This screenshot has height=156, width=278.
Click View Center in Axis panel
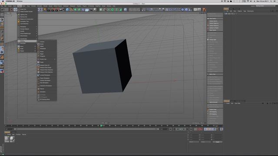pyautogui.click(x=213, y=30)
